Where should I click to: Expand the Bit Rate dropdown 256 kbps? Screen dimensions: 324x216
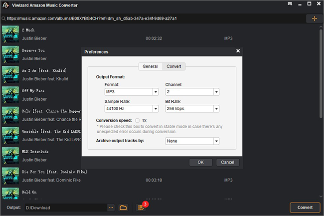[192, 109]
